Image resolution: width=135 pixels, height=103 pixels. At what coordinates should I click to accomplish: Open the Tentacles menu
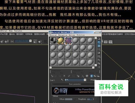click(18, 31)
